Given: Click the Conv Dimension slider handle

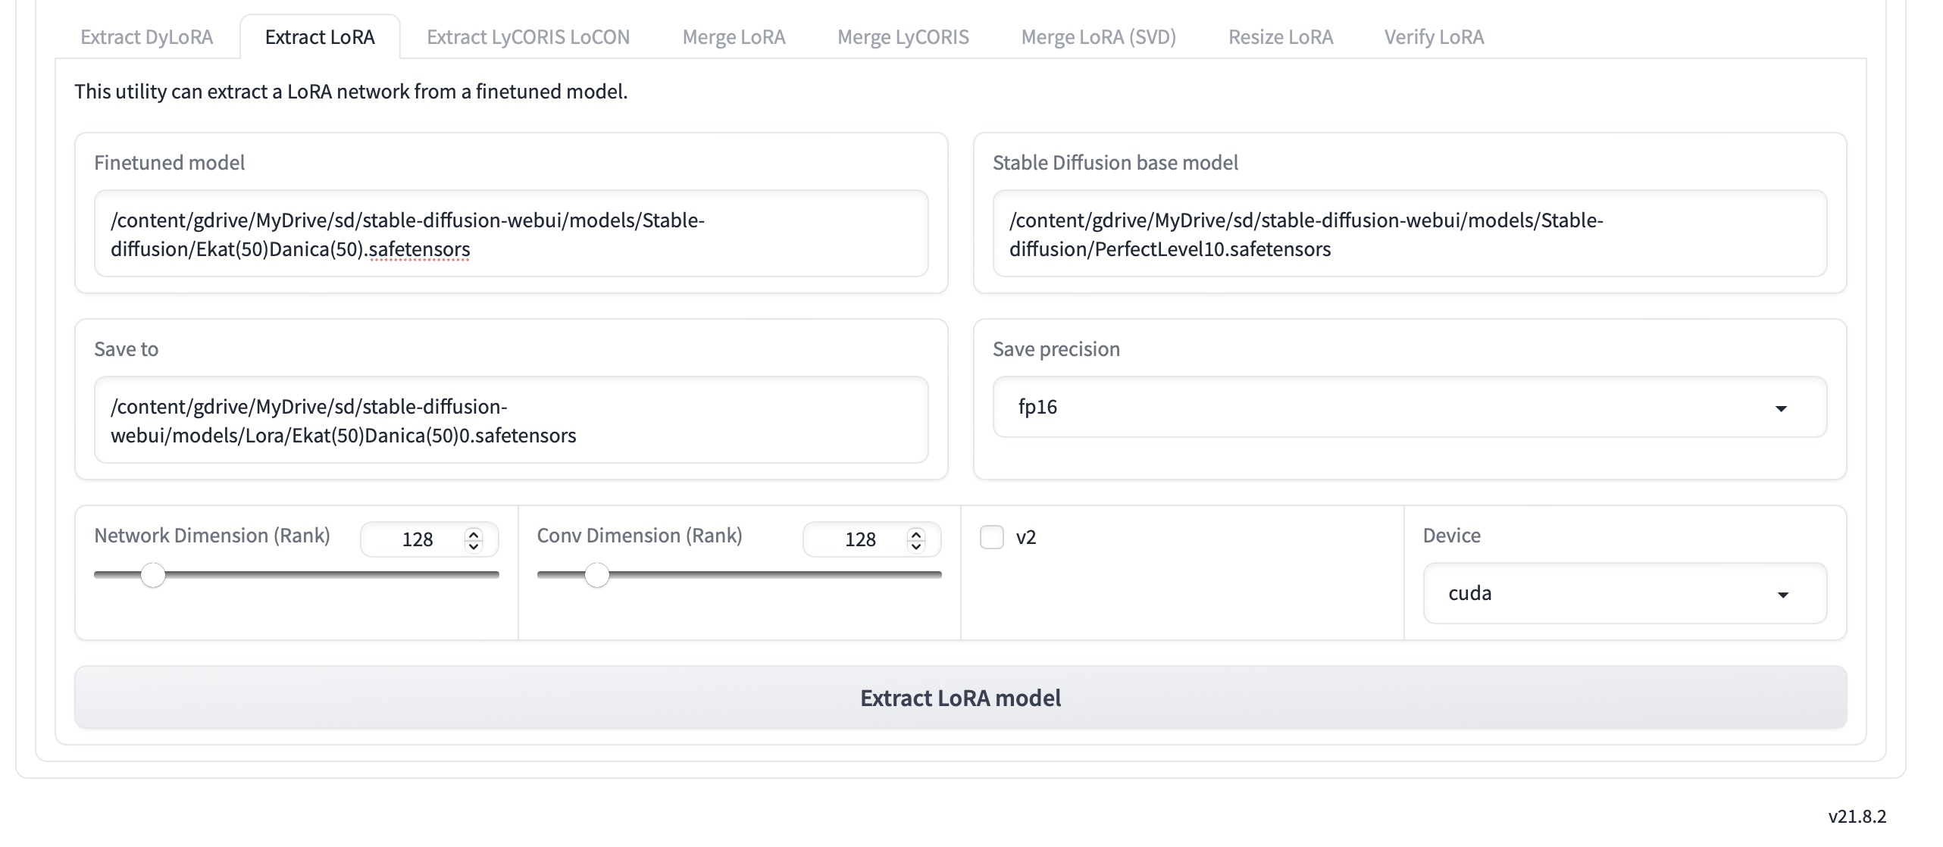Looking at the screenshot, I should click(598, 576).
